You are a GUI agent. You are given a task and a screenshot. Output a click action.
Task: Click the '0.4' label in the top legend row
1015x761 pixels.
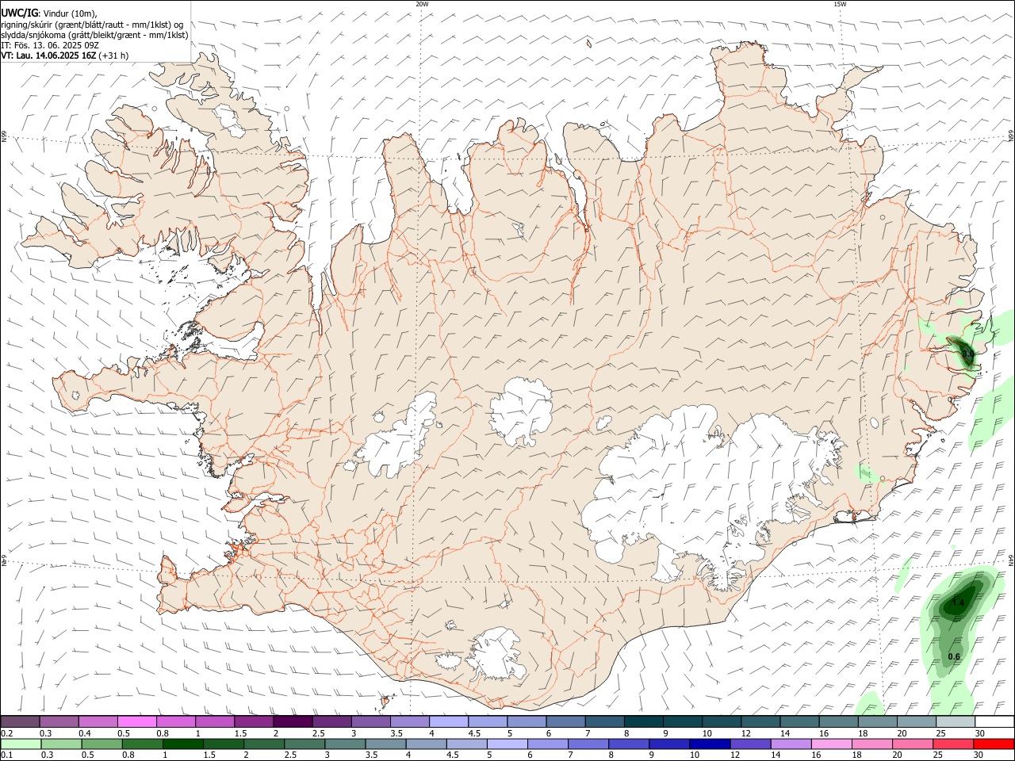[x=85, y=733]
